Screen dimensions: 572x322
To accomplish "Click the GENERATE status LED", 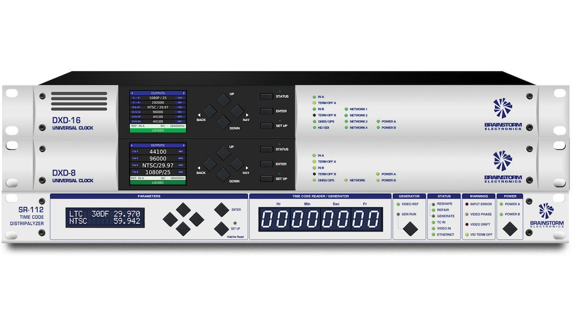I will [433, 216].
